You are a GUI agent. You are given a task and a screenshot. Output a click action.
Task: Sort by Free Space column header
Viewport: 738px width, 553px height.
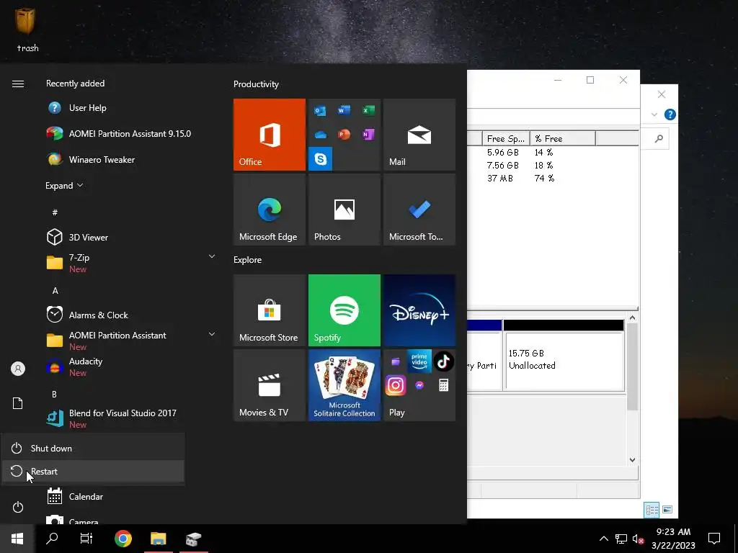click(x=506, y=139)
